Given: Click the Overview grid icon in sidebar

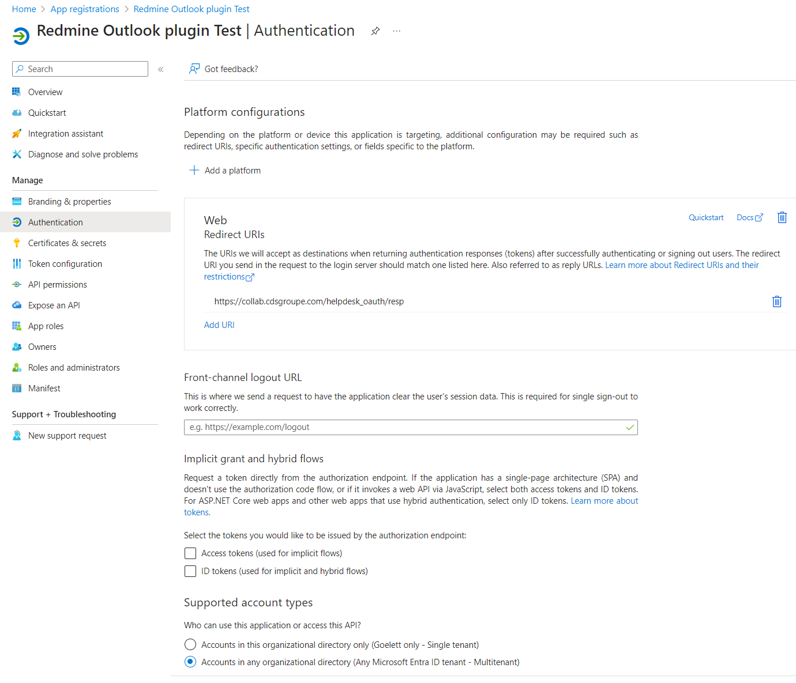Looking at the screenshot, I should click(x=17, y=92).
